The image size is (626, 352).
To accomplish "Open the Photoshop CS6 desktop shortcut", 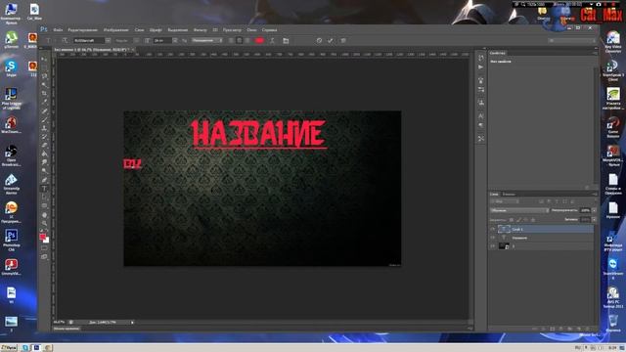I will tap(11, 241).
